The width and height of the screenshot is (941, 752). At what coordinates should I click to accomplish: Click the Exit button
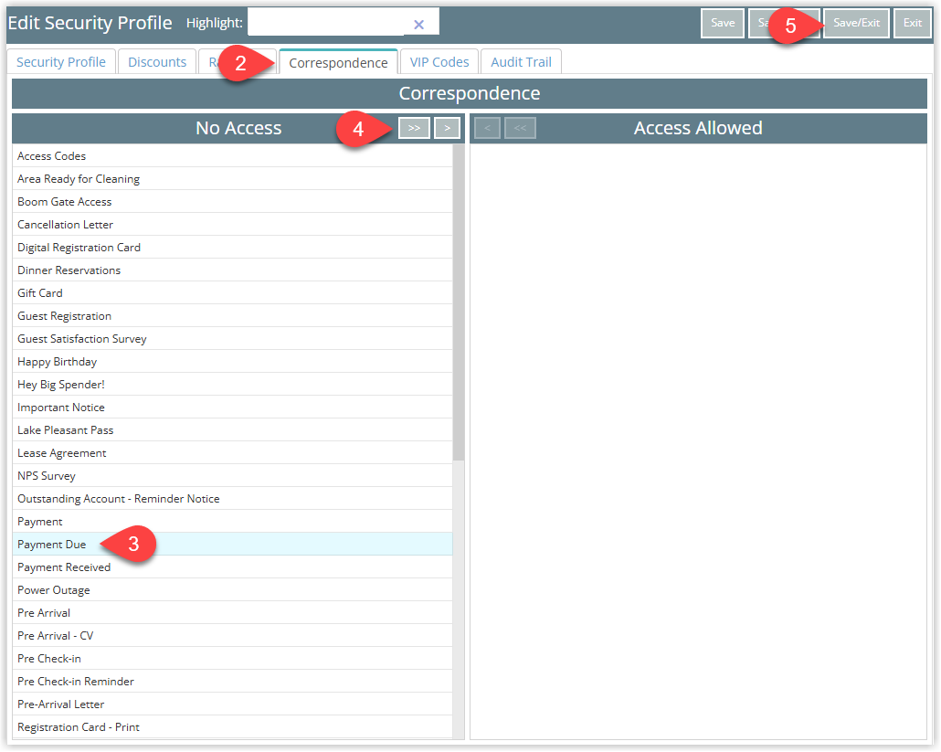pyautogui.click(x=912, y=23)
